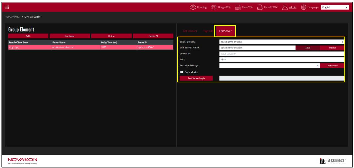This screenshot has height=168, width=354.
Task: Click the Rebrowse button
Action: click(x=332, y=66)
